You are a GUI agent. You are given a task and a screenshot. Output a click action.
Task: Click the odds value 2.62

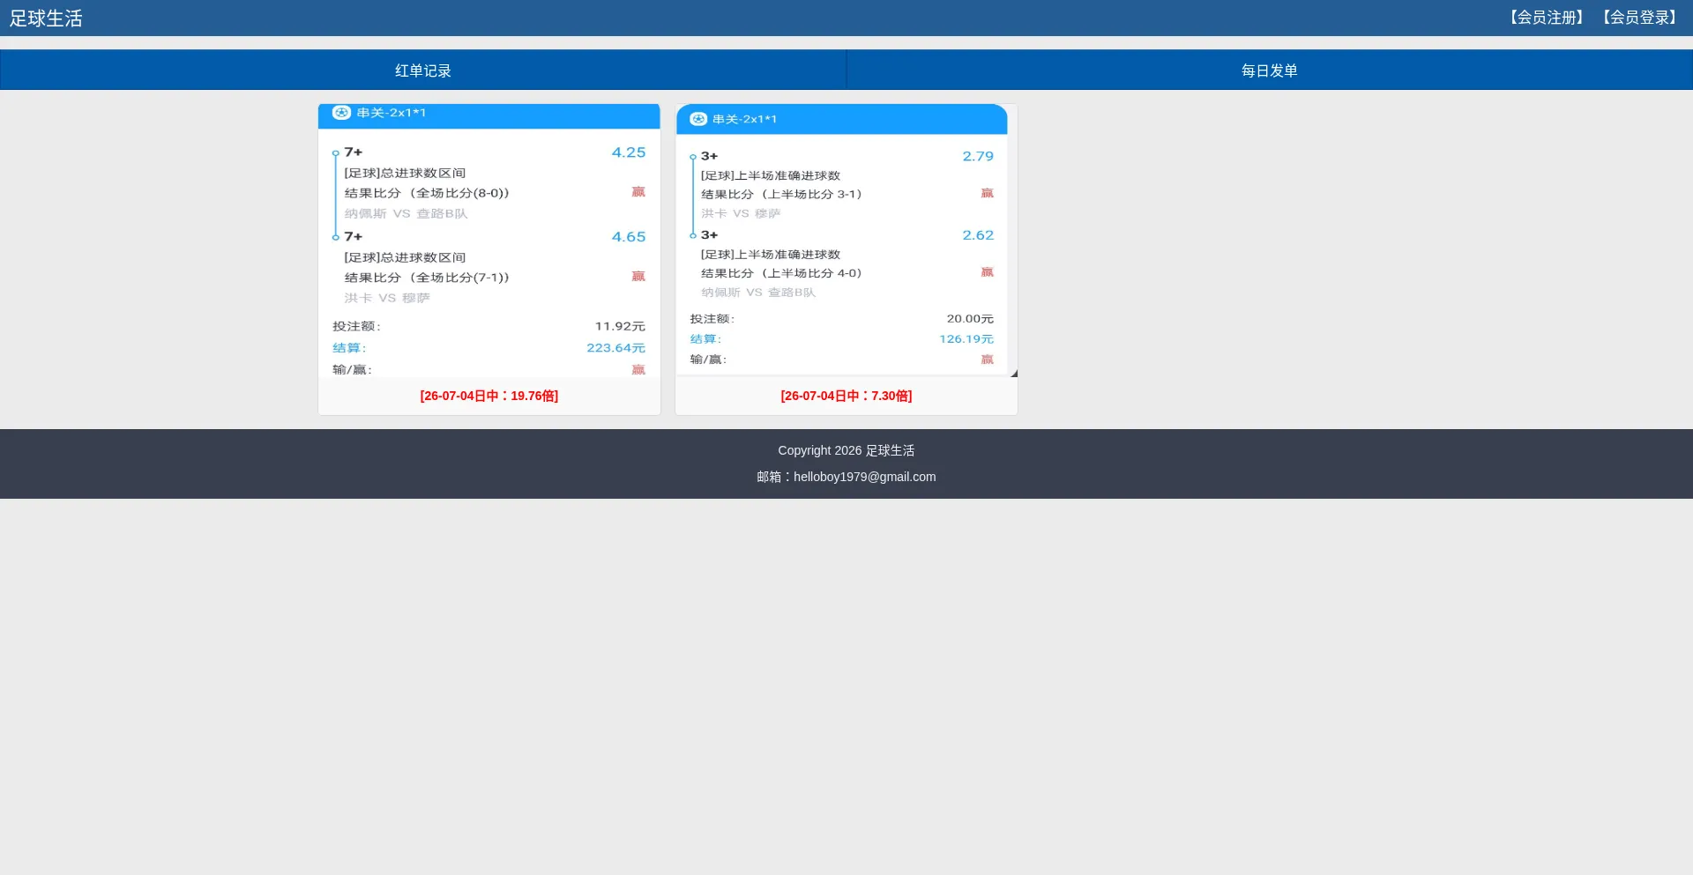click(978, 235)
